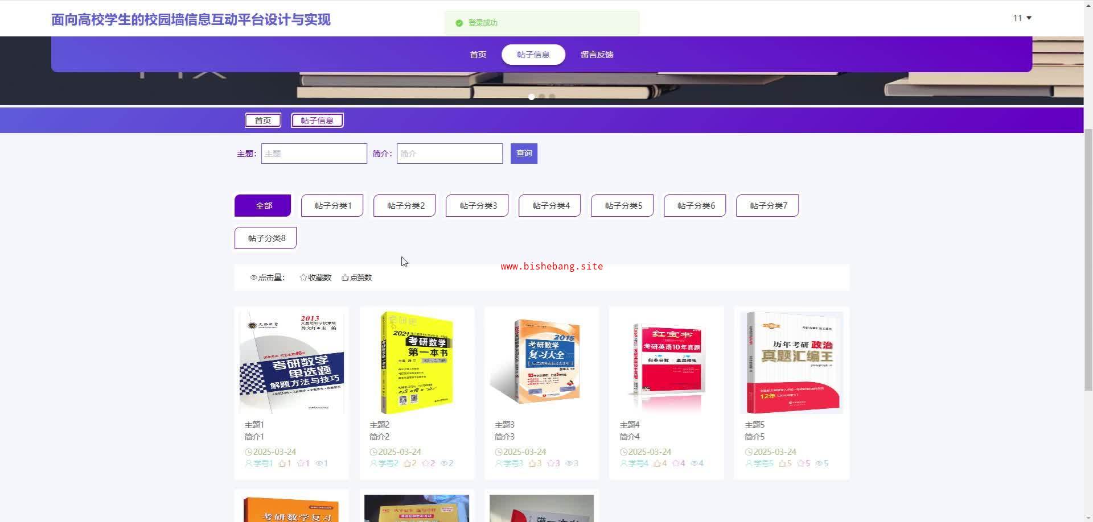Click the site title 面向高校学生的校园墙信息互动平台设计与实现
The image size is (1093, 522).
[191, 20]
